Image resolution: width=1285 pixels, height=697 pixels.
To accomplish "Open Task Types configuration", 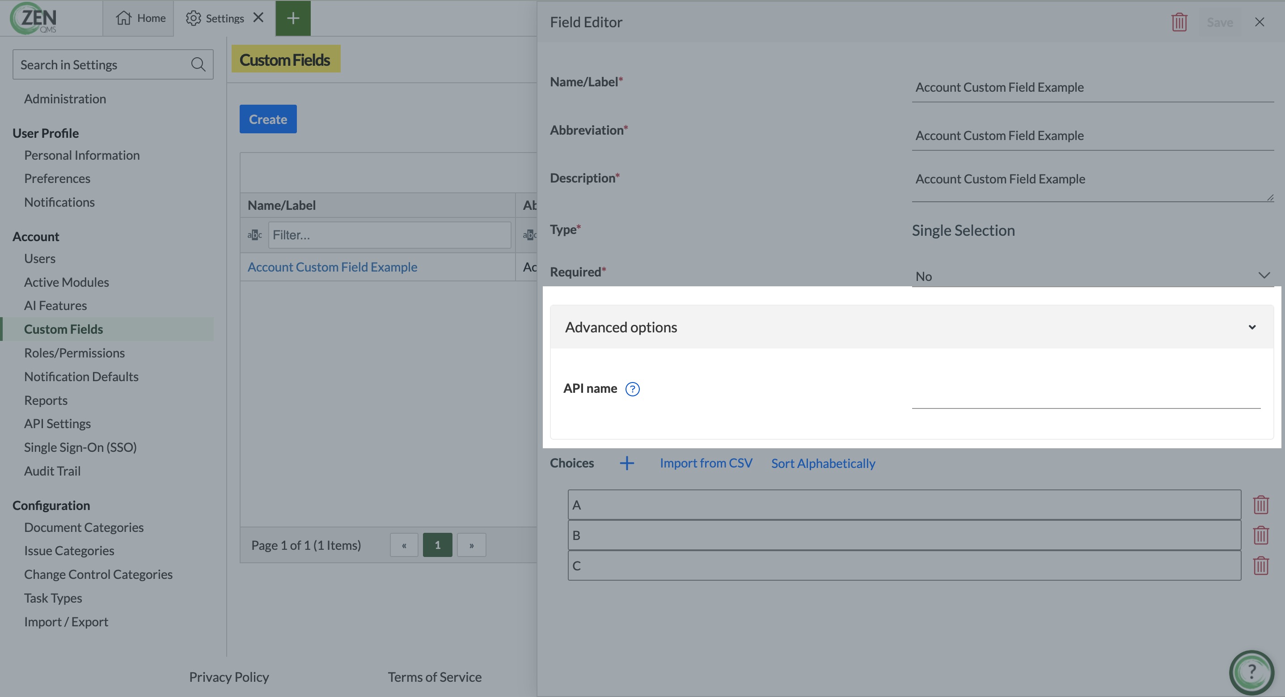I will tap(53, 598).
